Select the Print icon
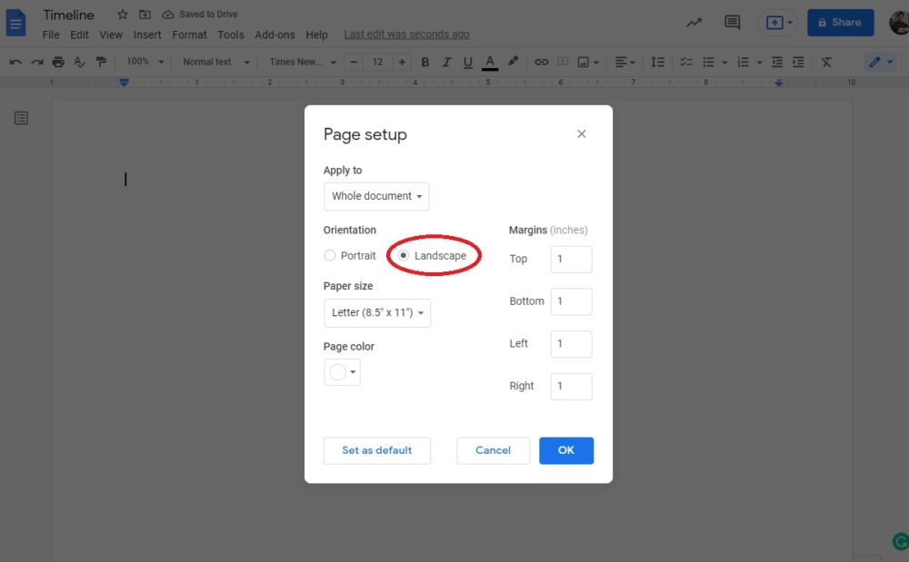 point(57,62)
